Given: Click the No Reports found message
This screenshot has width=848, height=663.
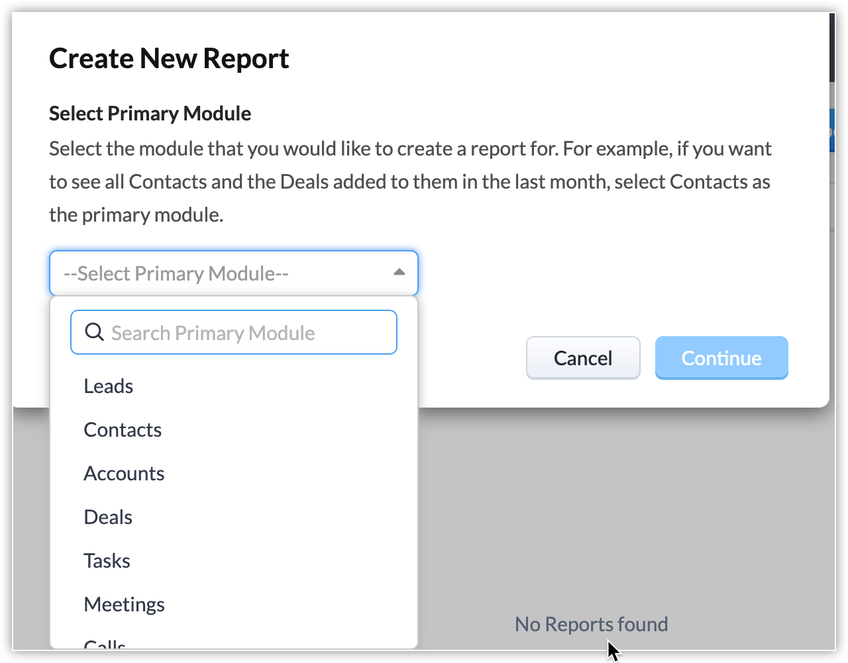Looking at the screenshot, I should 591,624.
